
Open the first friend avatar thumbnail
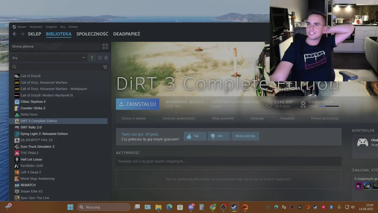(x=359, y=186)
